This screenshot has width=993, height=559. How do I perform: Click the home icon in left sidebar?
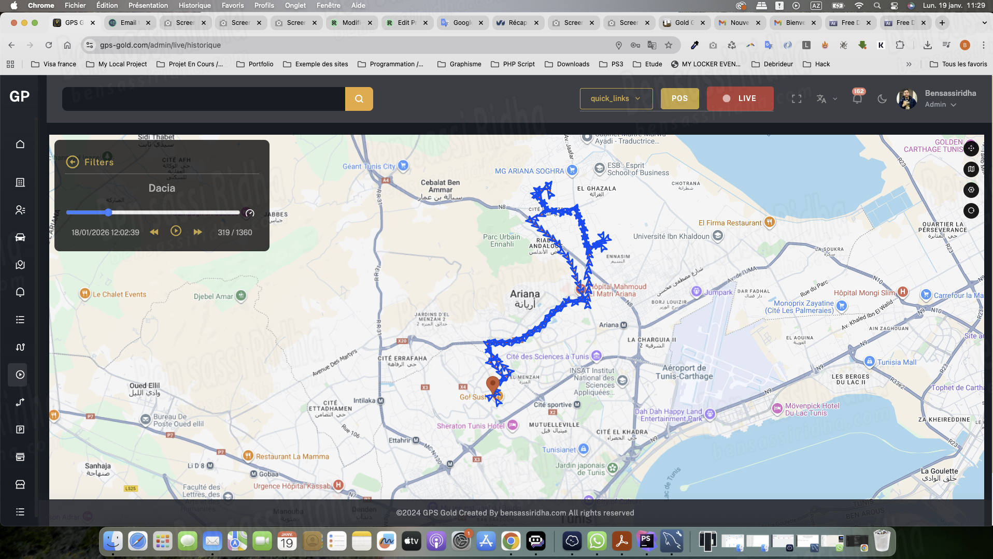coord(20,144)
